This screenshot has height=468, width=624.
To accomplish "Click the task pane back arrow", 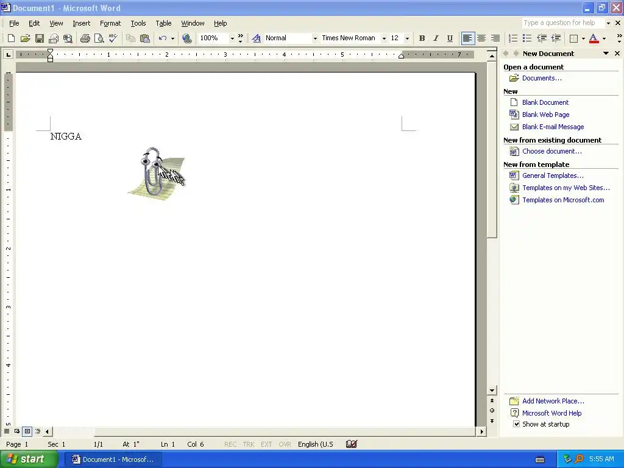I will tap(506, 54).
